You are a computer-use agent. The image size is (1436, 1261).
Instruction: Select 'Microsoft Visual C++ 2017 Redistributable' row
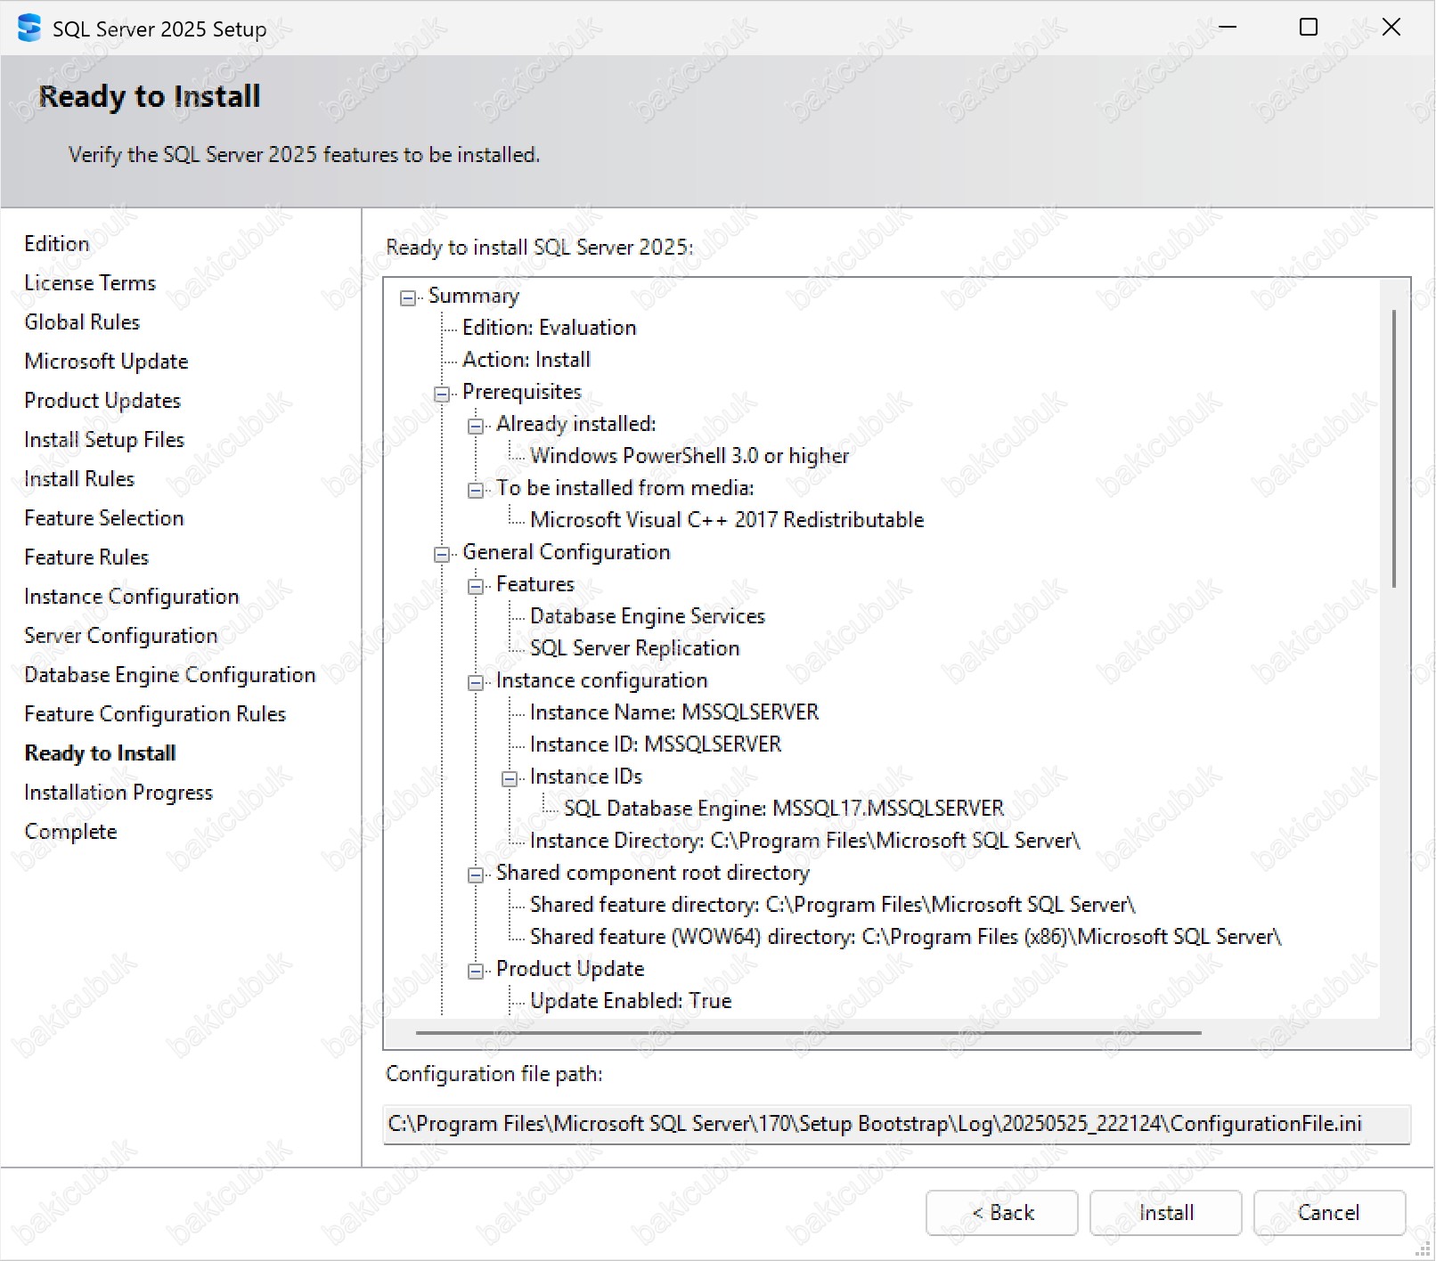[x=727, y=520]
